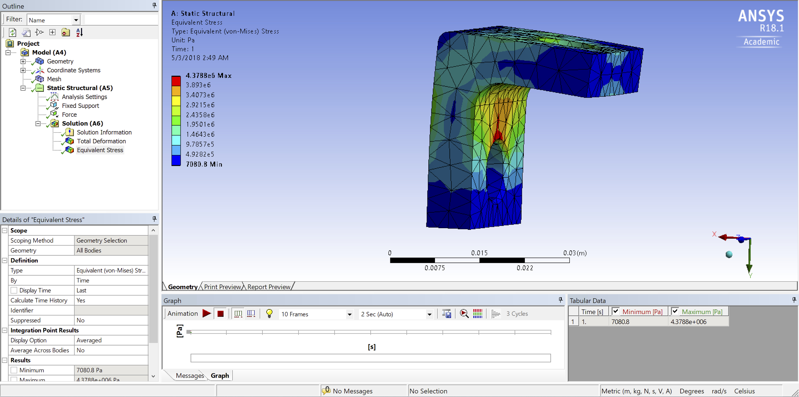The height and width of the screenshot is (397, 799).
Task: Uncheck the Maximum [Pa] column checkbox
Action: click(x=675, y=311)
